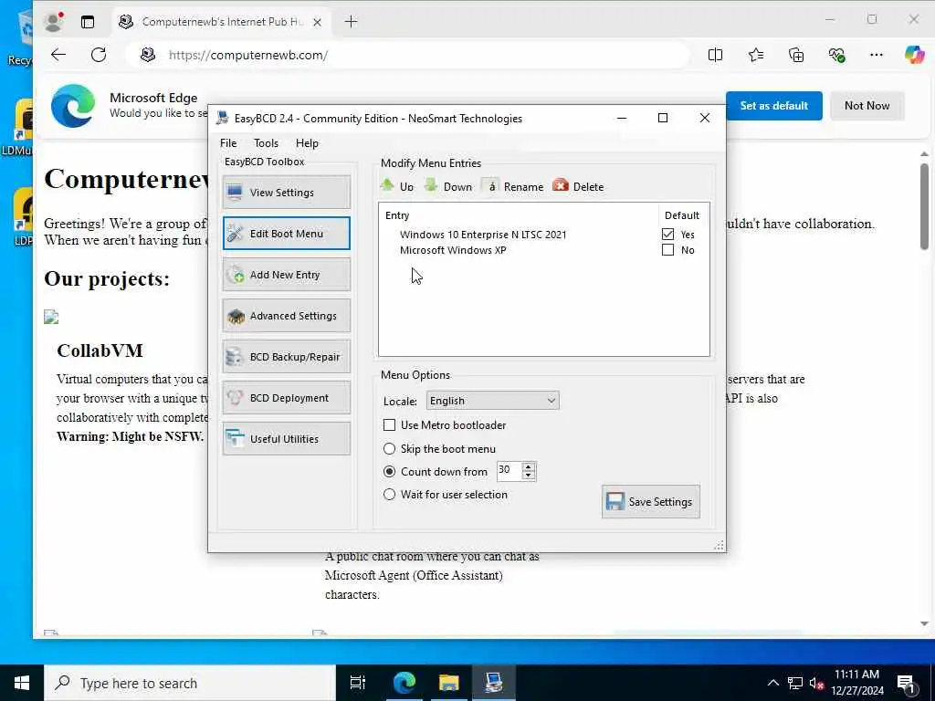Open Advanced Settings section

(x=286, y=316)
